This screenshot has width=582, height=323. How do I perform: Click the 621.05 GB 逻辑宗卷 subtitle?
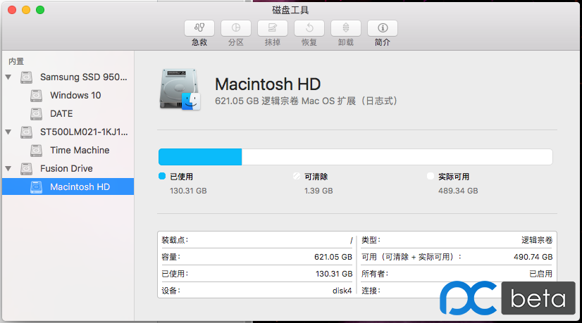point(306,101)
